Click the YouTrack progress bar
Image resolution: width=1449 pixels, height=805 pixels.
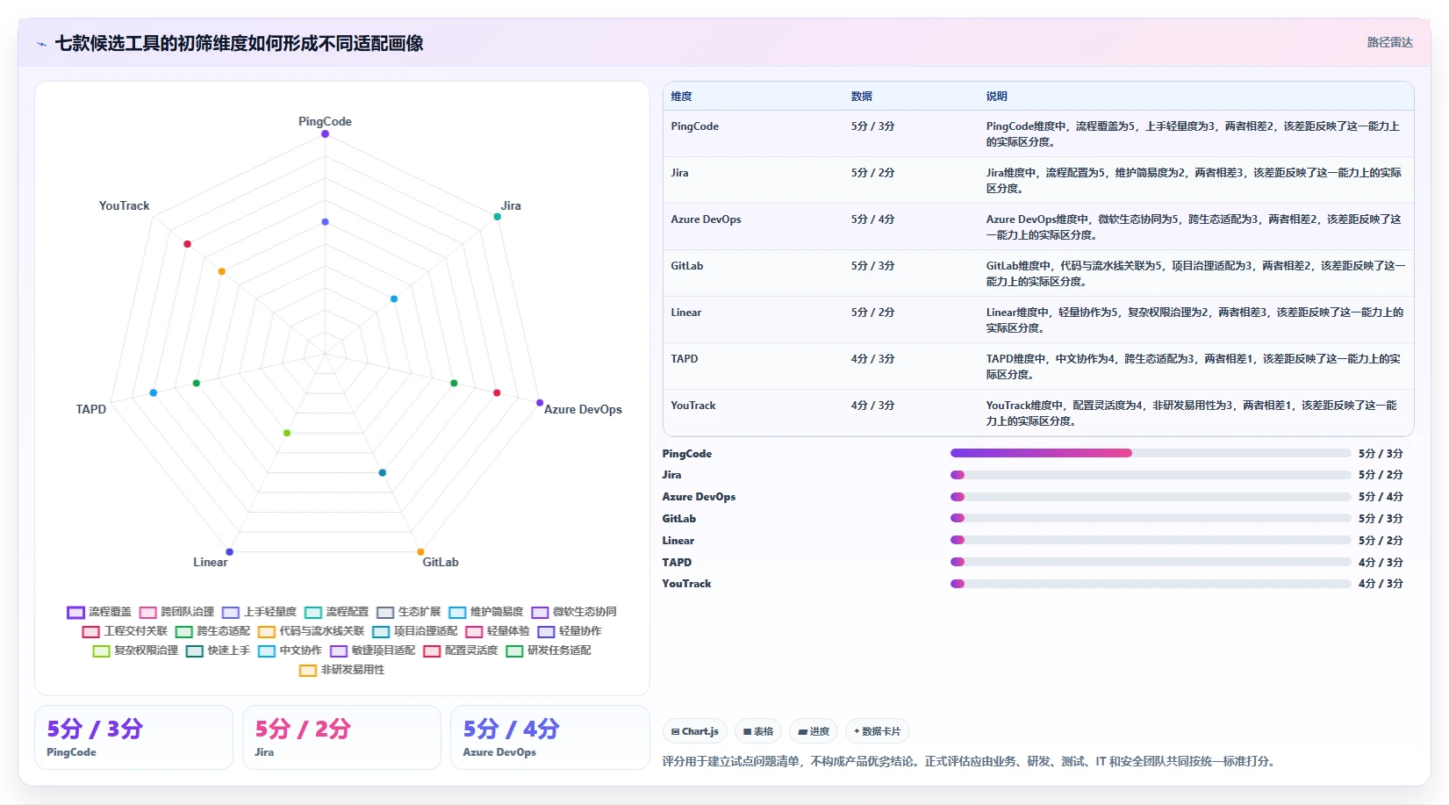tap(1151, 583)
